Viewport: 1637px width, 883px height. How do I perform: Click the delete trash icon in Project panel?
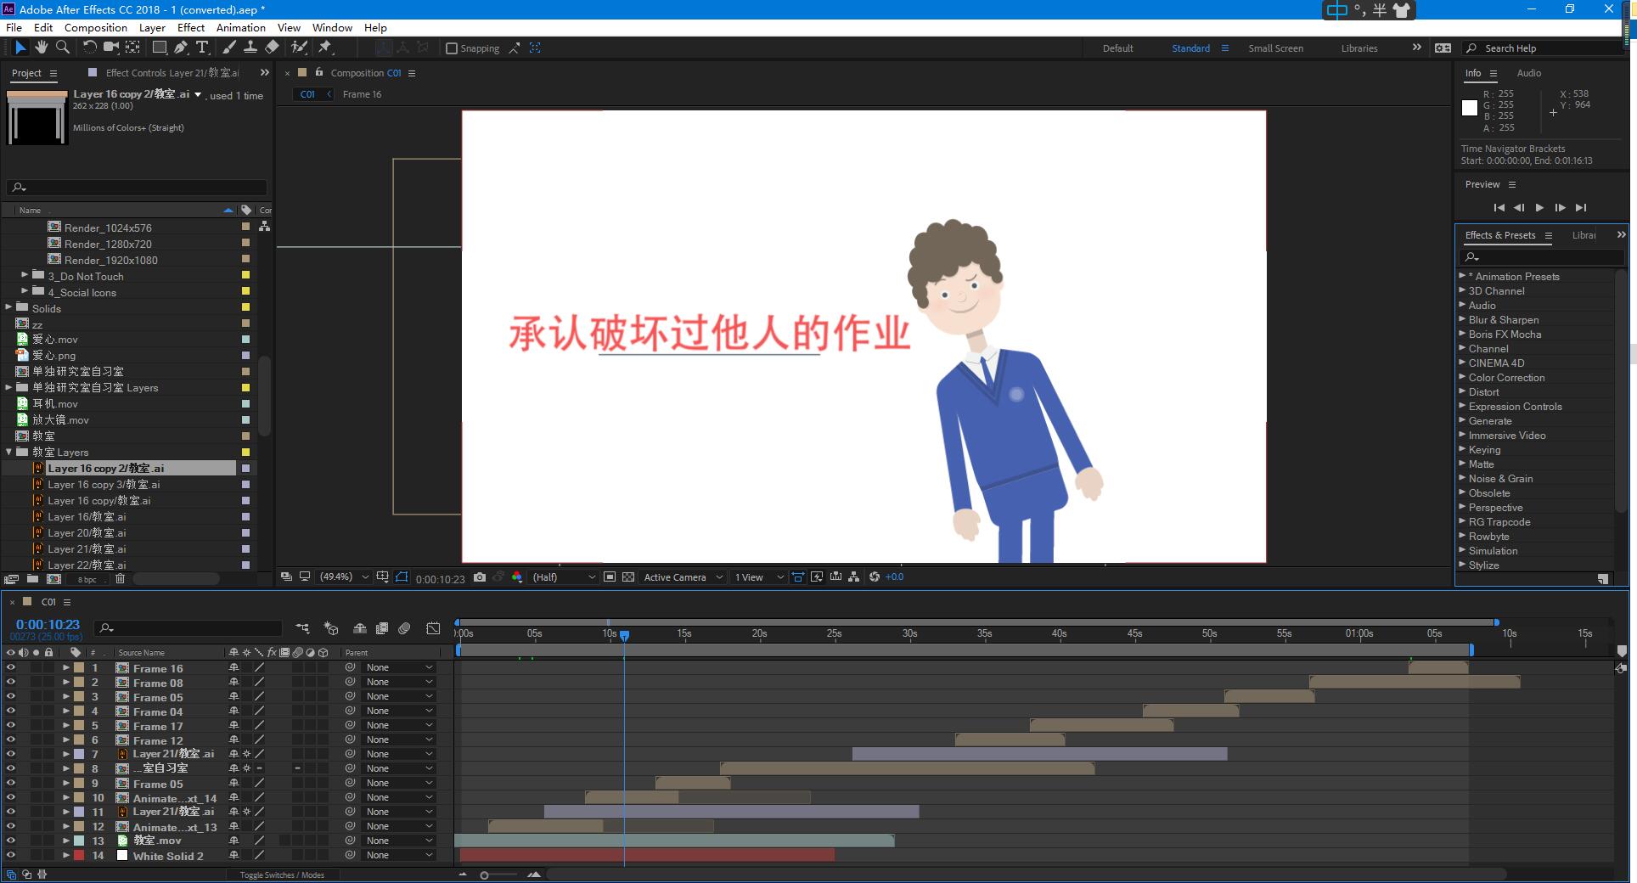(120, 579)
